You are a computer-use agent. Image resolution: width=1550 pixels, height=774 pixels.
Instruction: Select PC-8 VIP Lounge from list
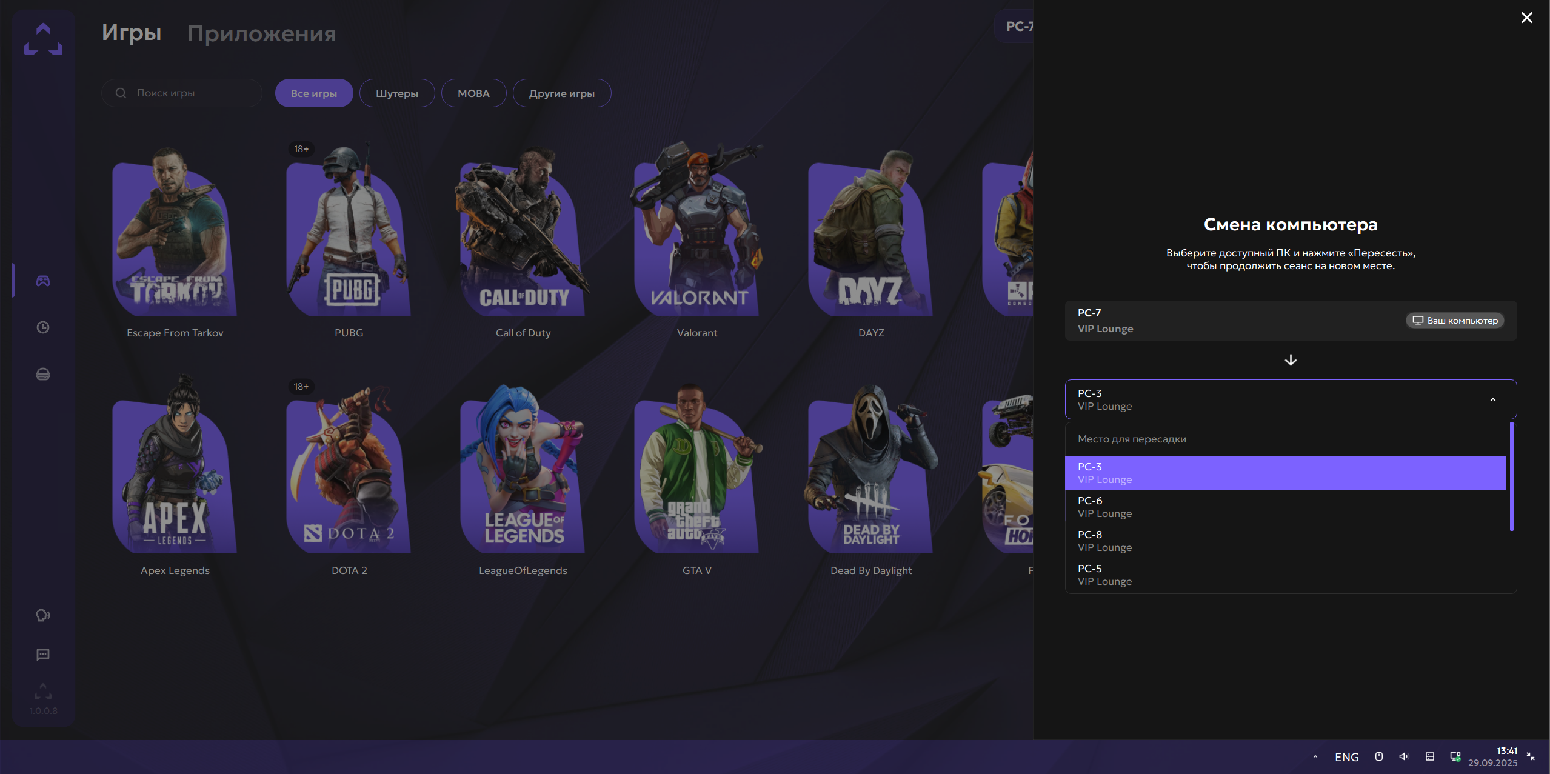tap(1286, 541)
